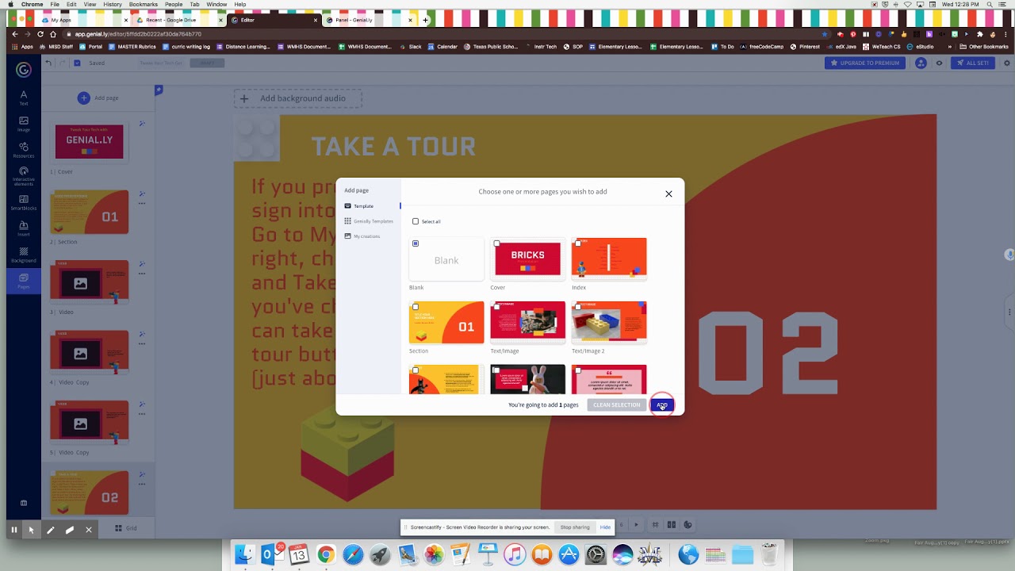Image resolution: width=1015 pixels, height=571 pixels.
Task: Open the 1 Cover page thumbnail
Action: pos(90,141)
